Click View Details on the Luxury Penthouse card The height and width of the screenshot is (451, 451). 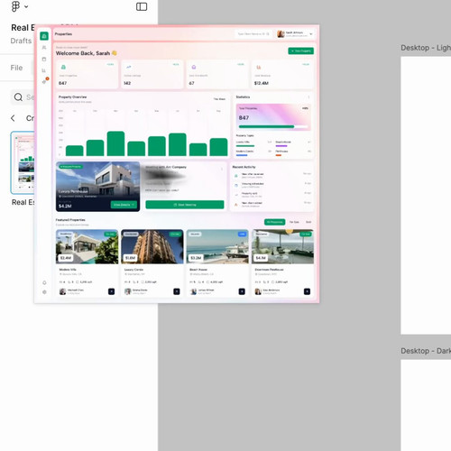(124, 205)
